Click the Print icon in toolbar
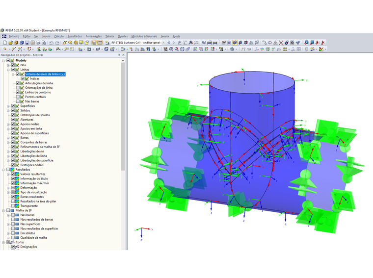Viewport: 373px width, 278px height. [x=38, y=43]
